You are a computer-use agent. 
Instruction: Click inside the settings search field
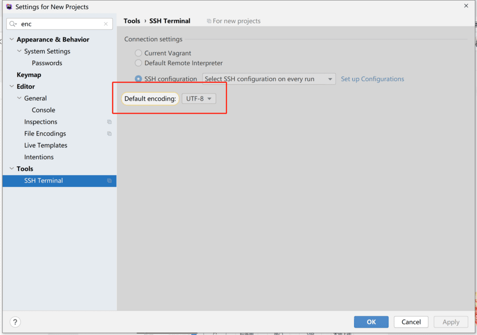coord(61,24)
